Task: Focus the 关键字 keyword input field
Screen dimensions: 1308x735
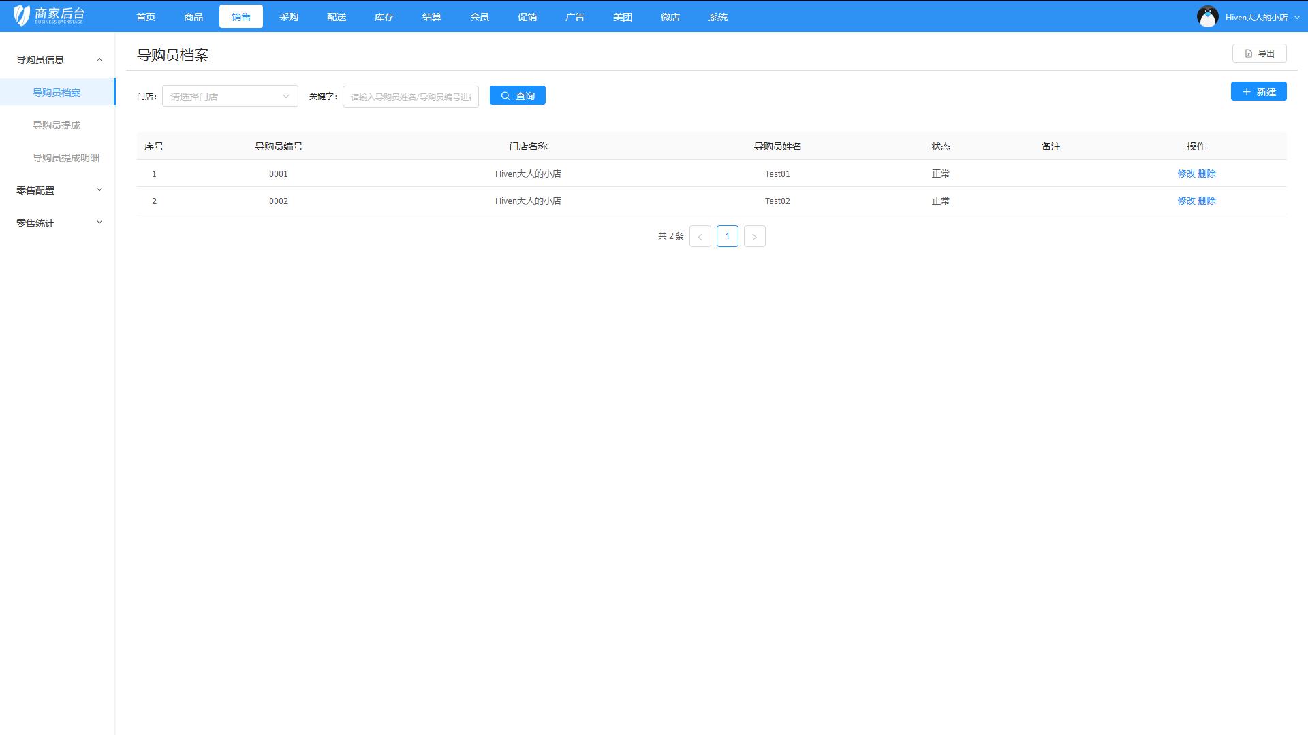Action: point(410,97)
